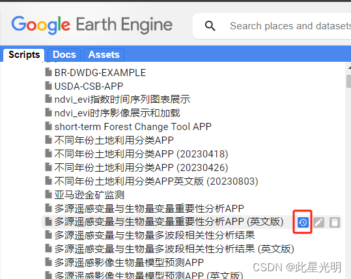Open script 不同年份土地利用分类APP英文版 (20230803)
Viewport: 351px width, 279px height.
click(x=156, y=181)
